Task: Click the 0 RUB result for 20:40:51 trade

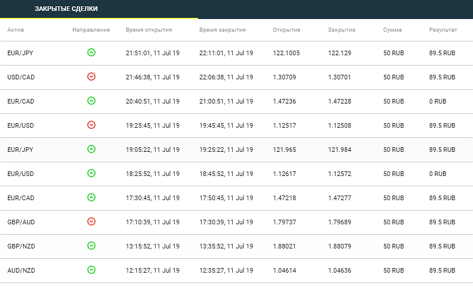Action: click(438, 101)
